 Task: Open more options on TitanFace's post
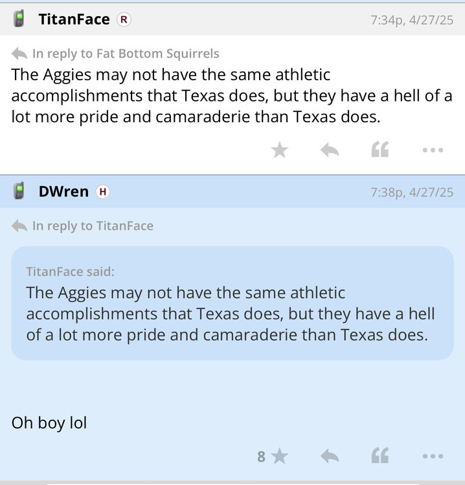432,150
